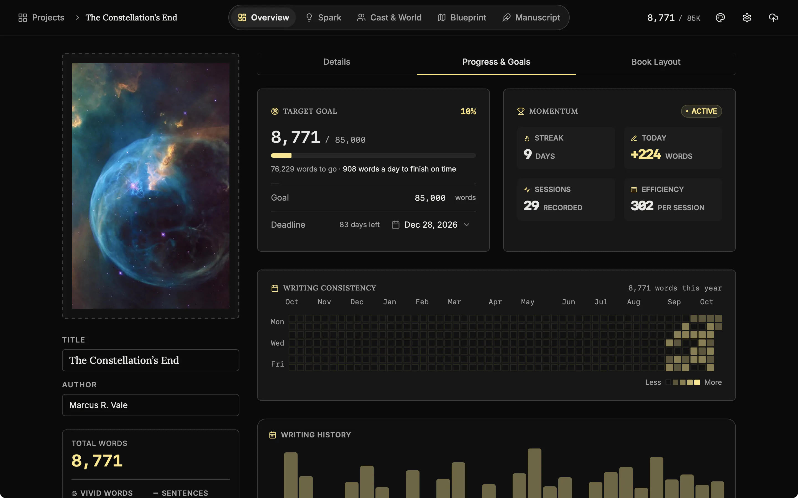Click the 8,771 / 85K word counter
This screenshot has height=498, width=798.
click(x=674, y=17)
